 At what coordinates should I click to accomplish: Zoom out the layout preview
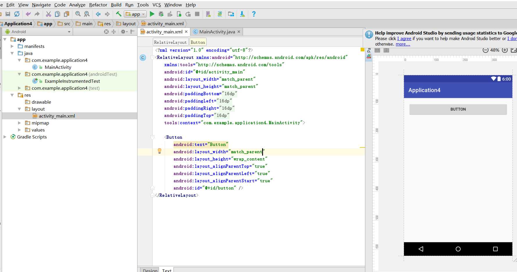(x=485, y=50)
